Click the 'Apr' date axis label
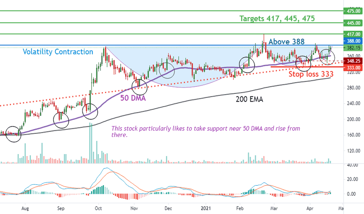 [310, 209]
